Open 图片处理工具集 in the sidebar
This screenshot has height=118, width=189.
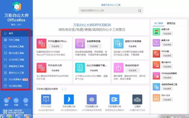pyautogui.click(x=16, y=53)
